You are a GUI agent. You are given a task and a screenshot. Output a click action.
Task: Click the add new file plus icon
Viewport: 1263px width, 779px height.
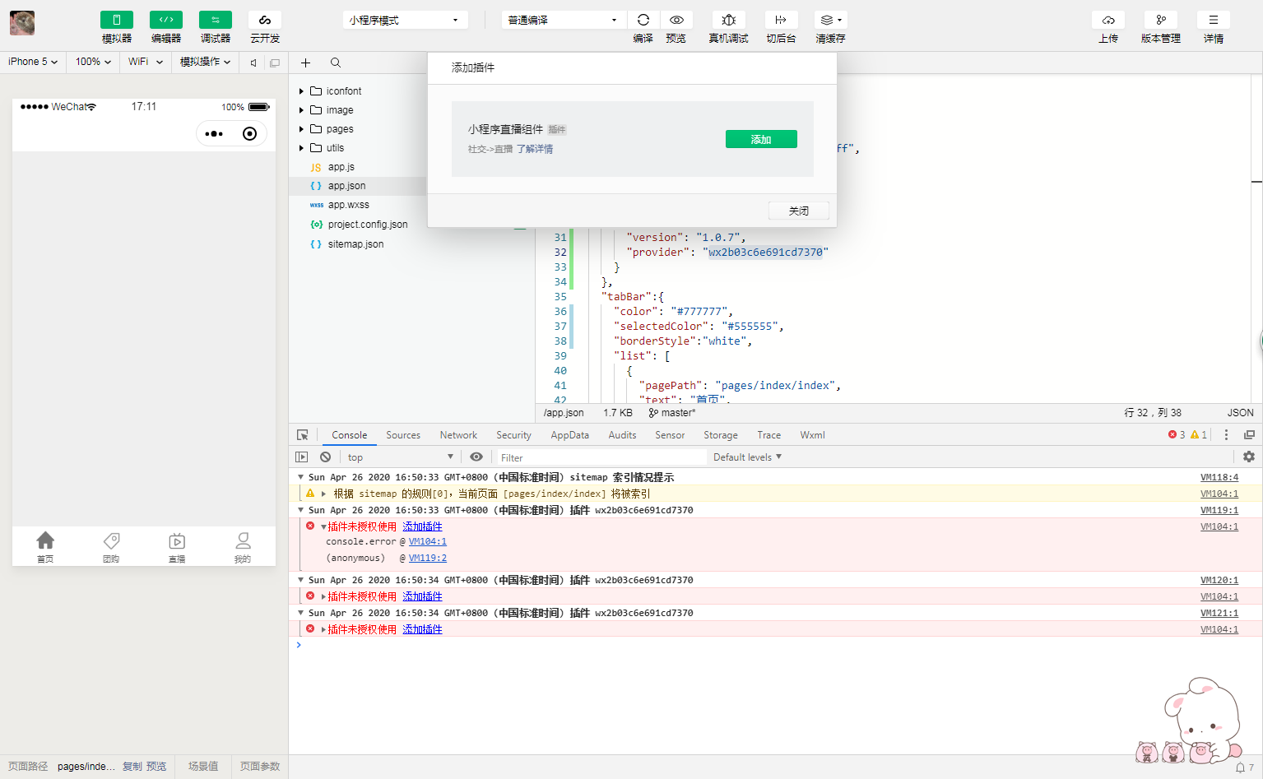coord(305,63)
